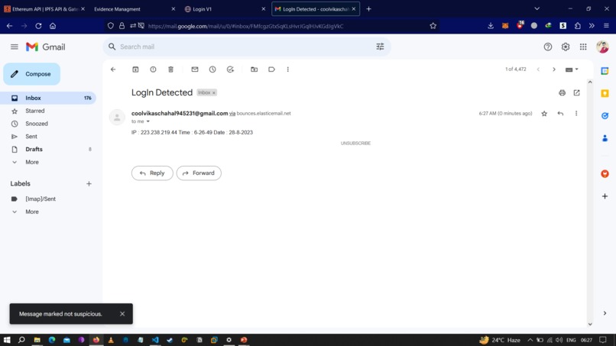Open the toolbar More options menu
Screen dimensions: 616x346
coord(288,70)
